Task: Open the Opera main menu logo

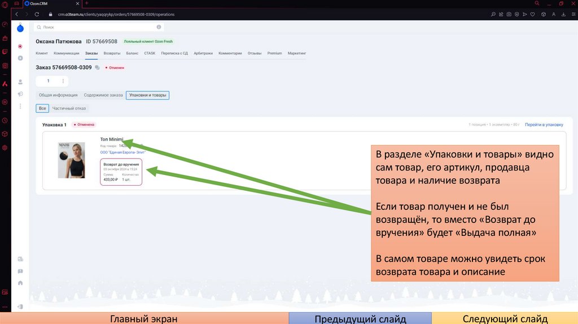Action: [x=5, y=5]
